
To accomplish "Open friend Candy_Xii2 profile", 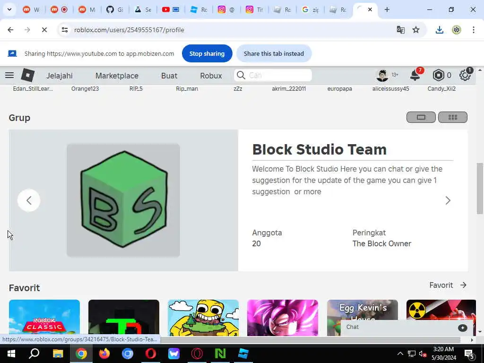I will click(441, 88).
